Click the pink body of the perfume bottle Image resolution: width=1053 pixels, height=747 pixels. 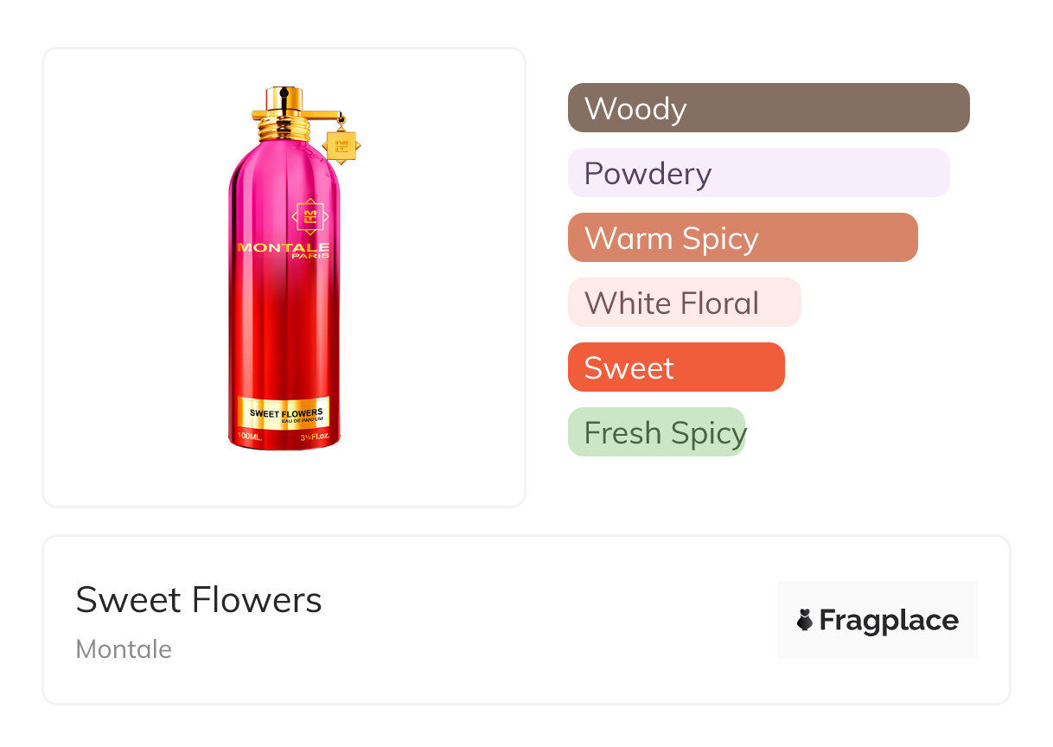coord(284,329)
